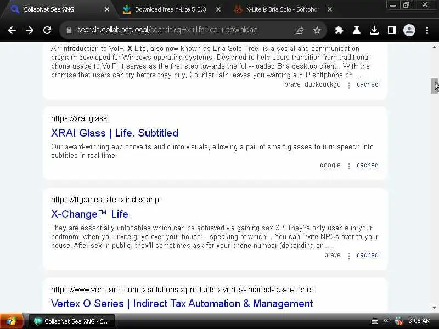Screen dimensions: 439x329
Task: Close the X-Lite is Bria Solo tab
Action: tap(330, 9)
